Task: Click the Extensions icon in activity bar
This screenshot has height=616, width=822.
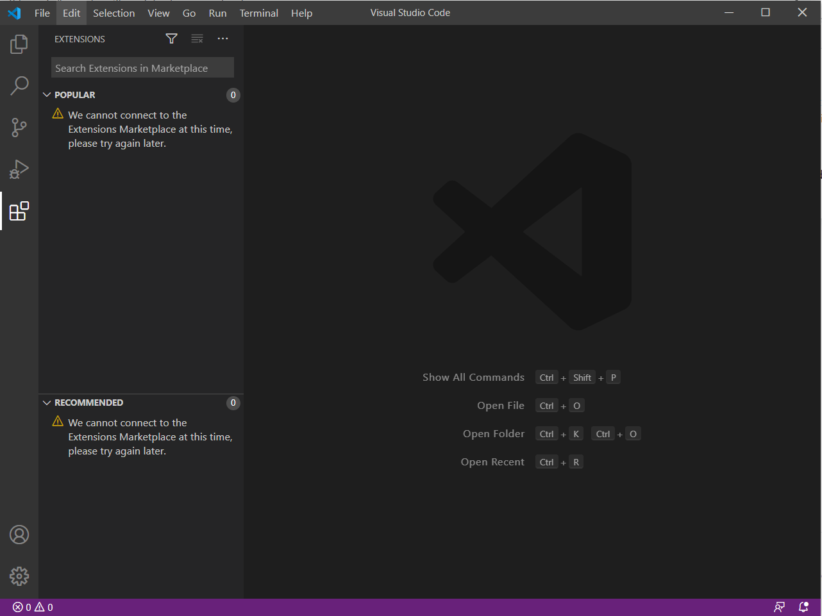Action: 19,211
